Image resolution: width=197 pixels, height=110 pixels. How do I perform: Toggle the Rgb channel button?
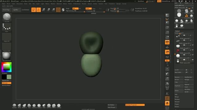[x=75, y=9]
